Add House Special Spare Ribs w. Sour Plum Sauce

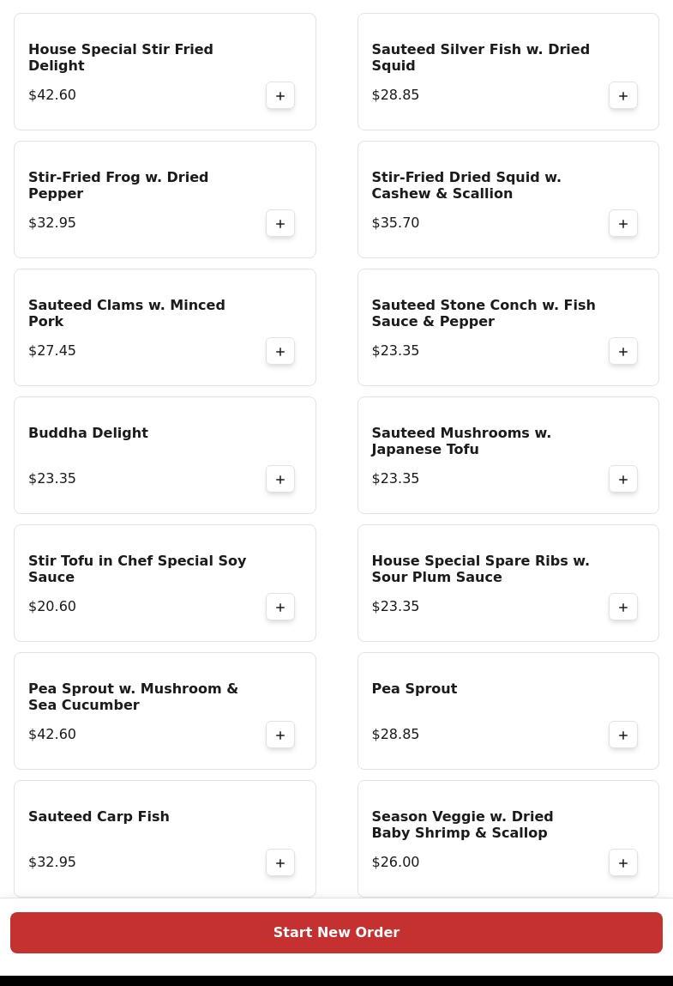(x=623, y=607)
